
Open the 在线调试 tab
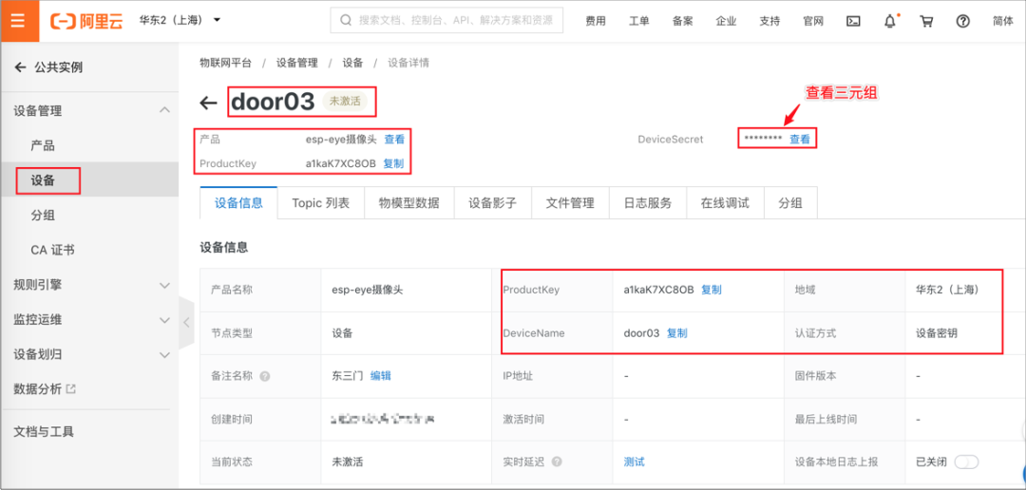[x=725, y=203]
